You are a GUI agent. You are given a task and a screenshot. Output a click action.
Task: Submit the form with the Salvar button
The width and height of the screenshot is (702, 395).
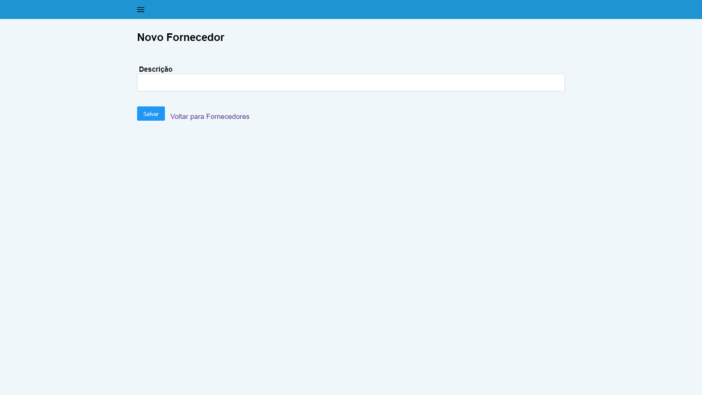pyautogui.click(x=151, y=114)
